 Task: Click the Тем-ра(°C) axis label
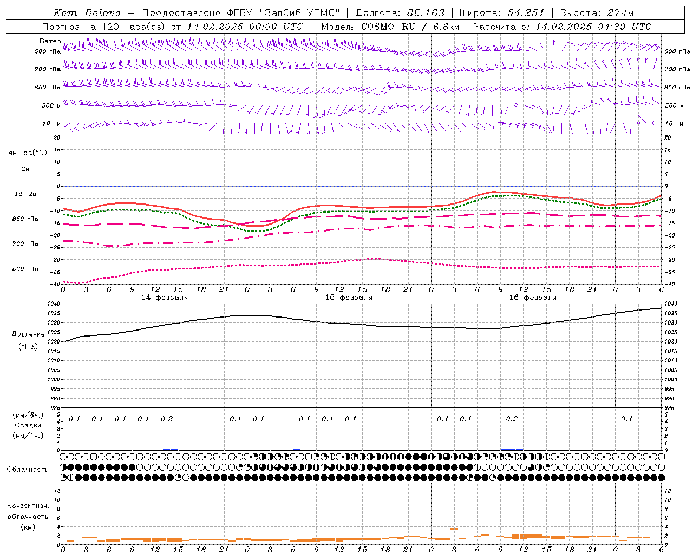25,153
